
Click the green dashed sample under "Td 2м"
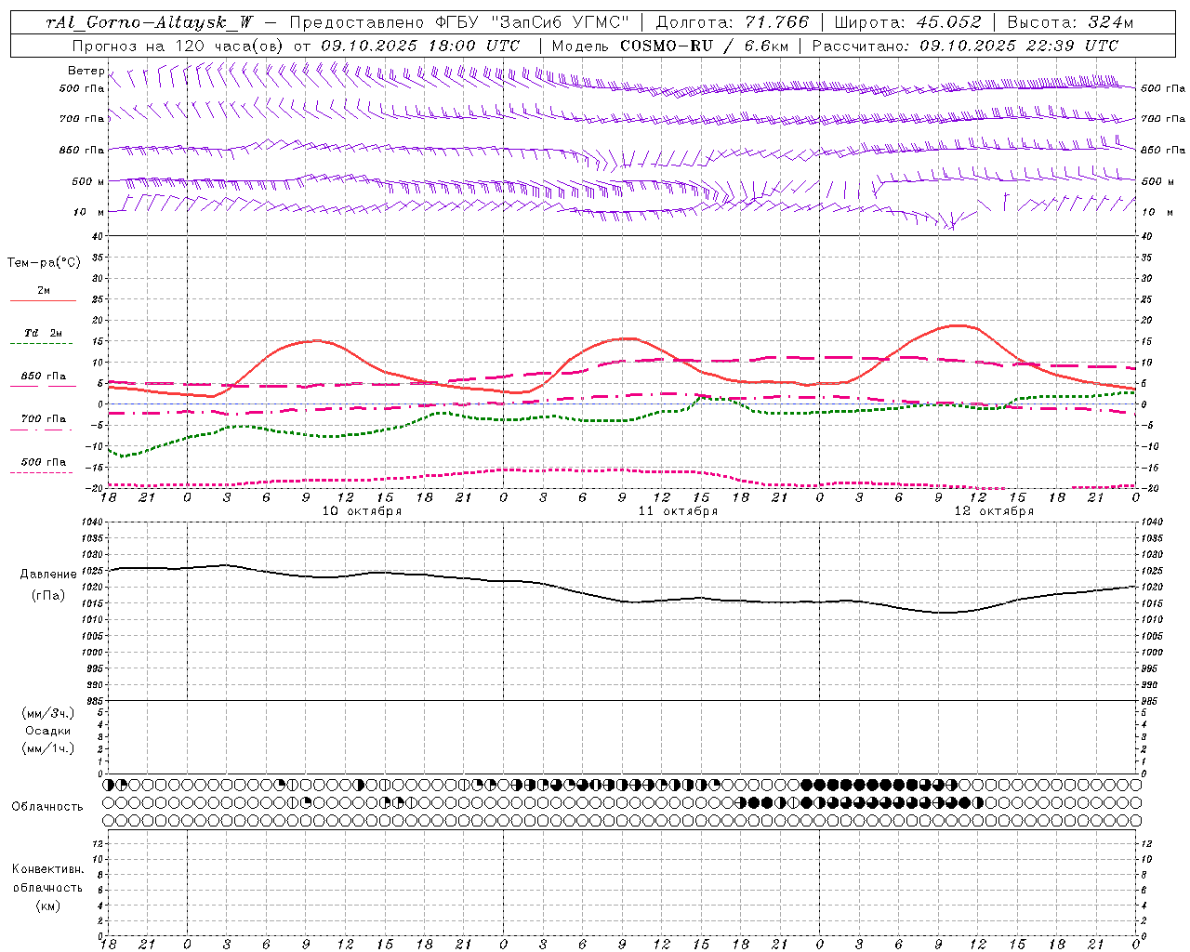click(x=43, y=344)
